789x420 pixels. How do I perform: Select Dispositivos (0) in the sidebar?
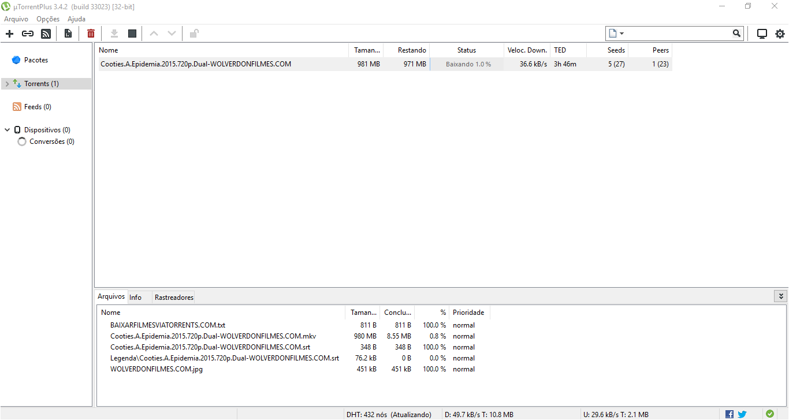pos(47,130)
